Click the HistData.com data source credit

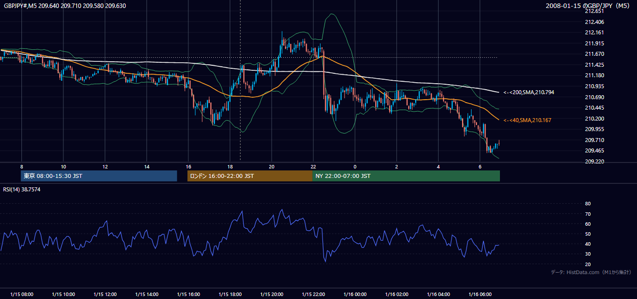coord(591,272)
